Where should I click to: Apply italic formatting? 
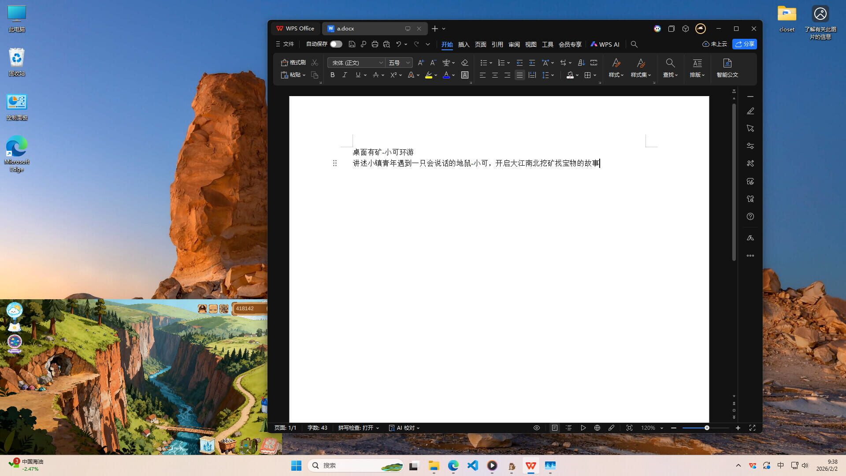coord(345,75)
